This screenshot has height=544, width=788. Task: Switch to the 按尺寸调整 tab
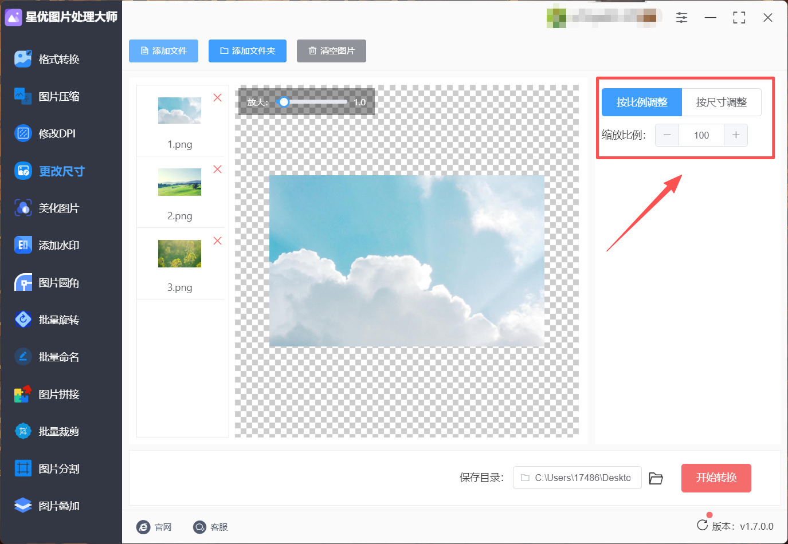[722, 103]
